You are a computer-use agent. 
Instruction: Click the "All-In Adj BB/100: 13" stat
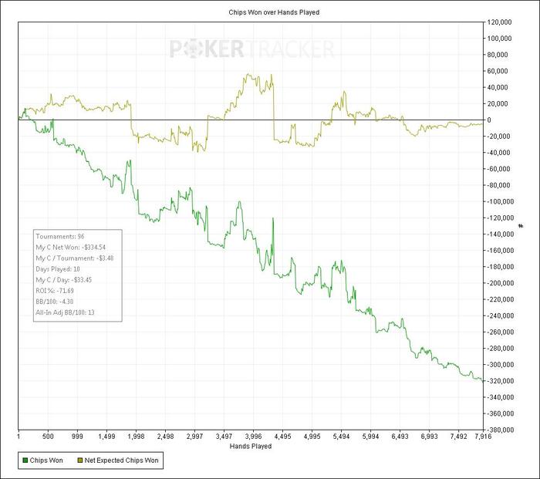(65, 312)
